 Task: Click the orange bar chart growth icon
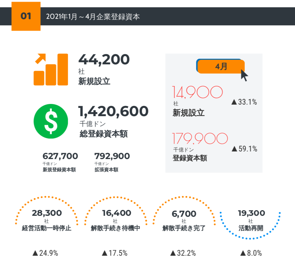click(x=51, y=70)
